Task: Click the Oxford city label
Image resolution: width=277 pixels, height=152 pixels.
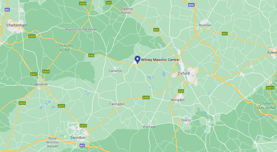Action: pyautogui.click(x=184, y=73)
